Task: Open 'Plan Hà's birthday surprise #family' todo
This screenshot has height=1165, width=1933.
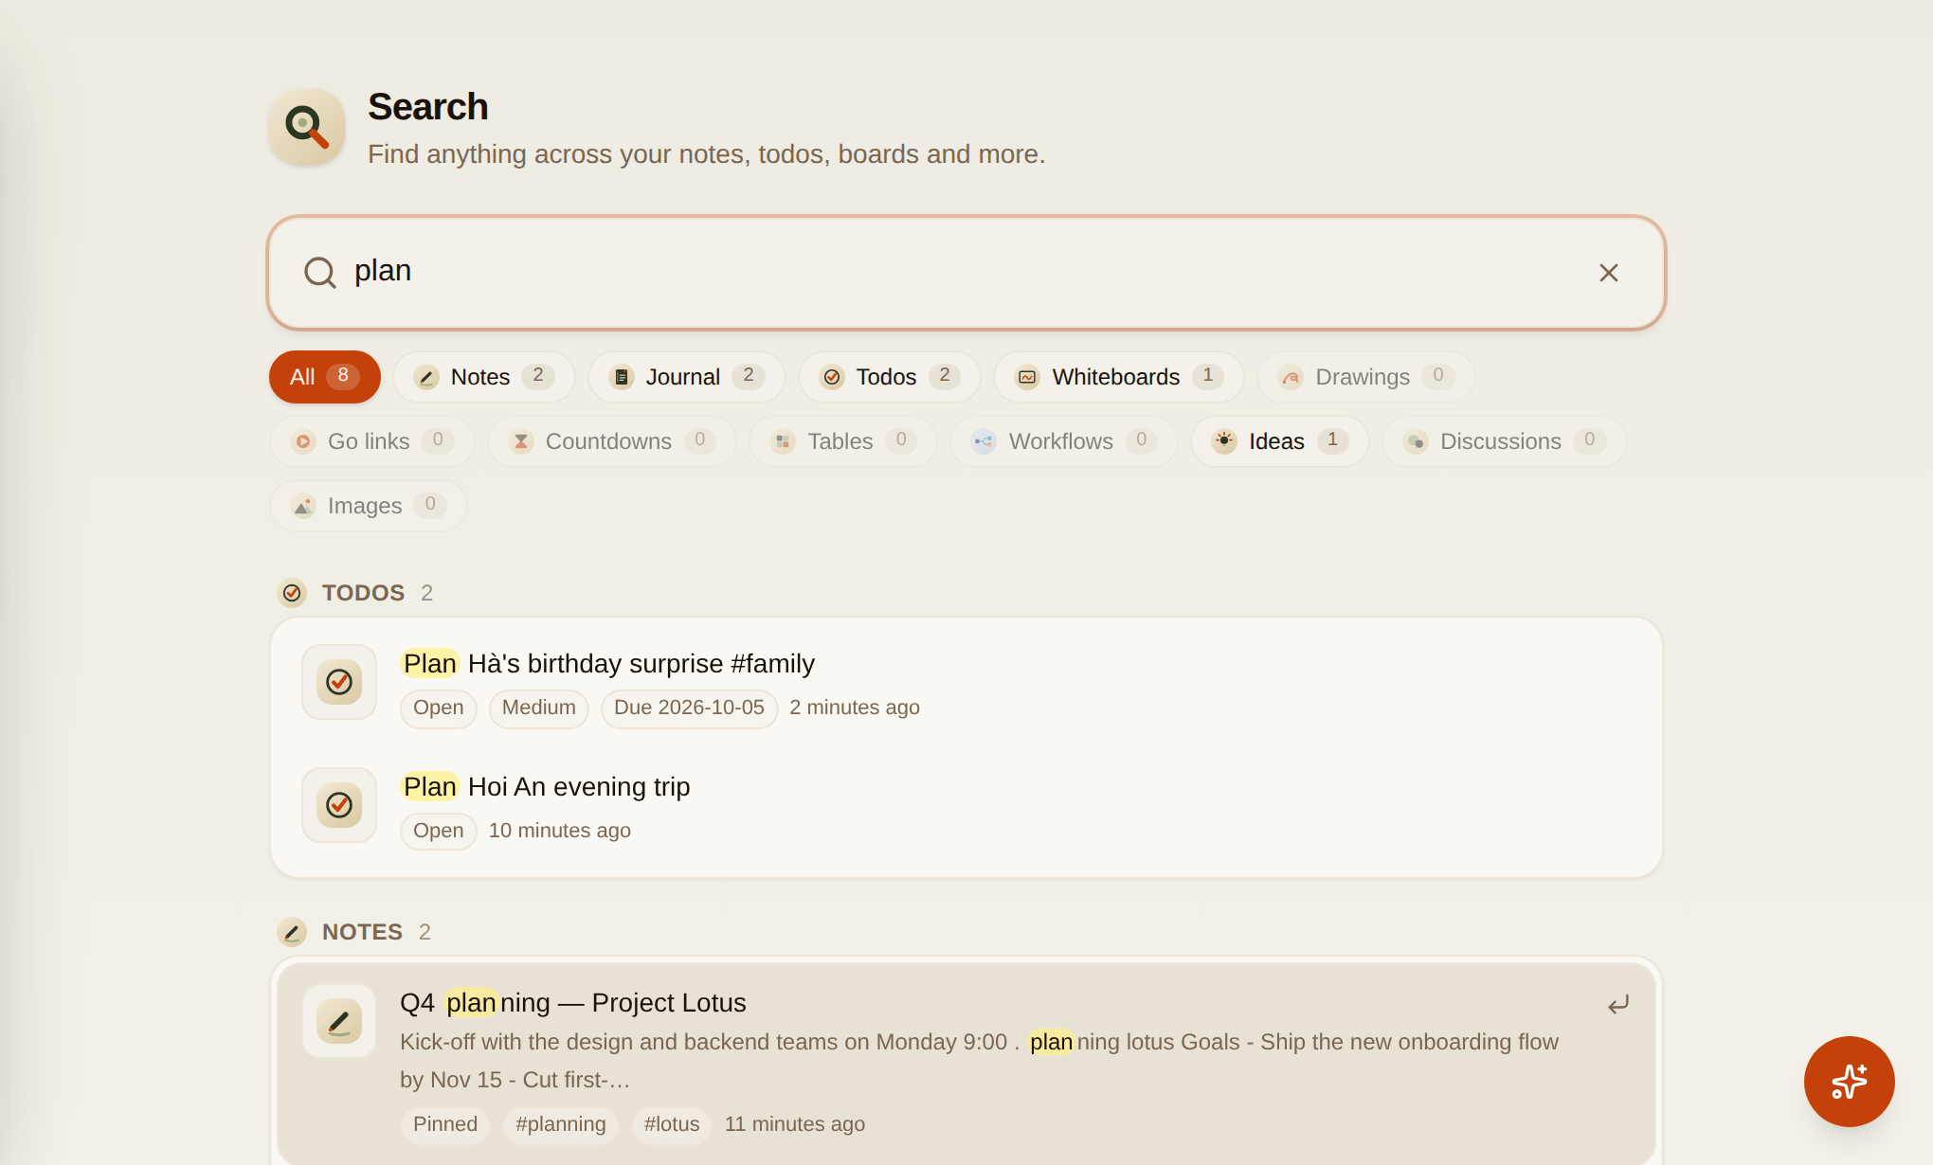Action: coord(966,687)
